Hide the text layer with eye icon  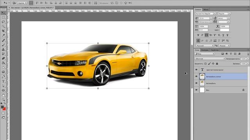(196, 70)
